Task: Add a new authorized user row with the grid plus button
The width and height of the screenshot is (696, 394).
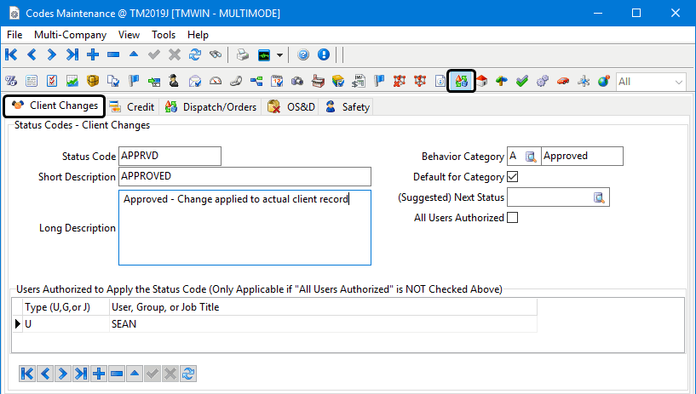Action: click(98, 374)
